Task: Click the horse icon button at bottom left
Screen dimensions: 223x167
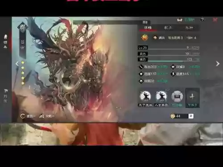Action: point(42,116)
